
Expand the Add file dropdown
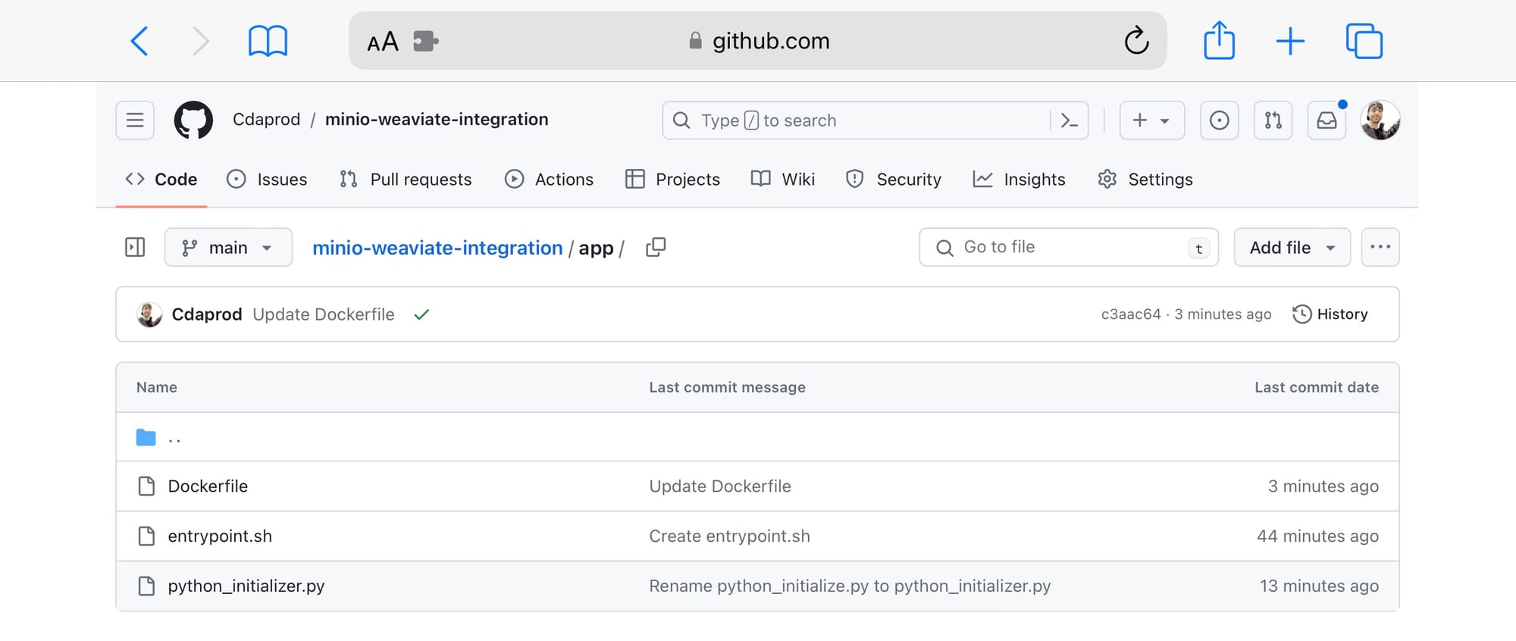(x=1292, y=248)
